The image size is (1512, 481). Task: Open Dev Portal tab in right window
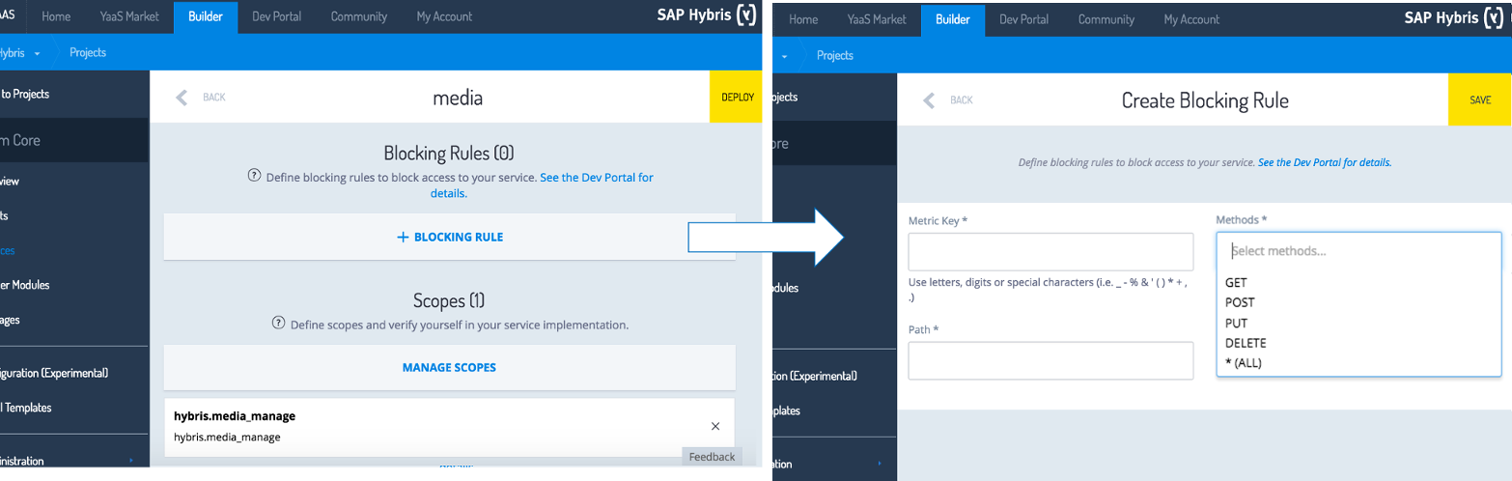[x=1024, y=19]
